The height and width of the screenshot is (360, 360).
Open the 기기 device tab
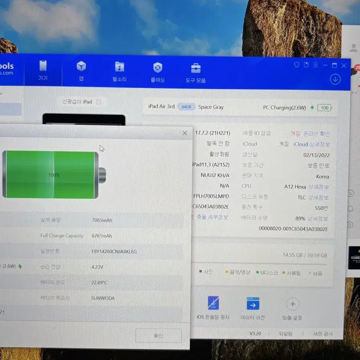point(43,70)
